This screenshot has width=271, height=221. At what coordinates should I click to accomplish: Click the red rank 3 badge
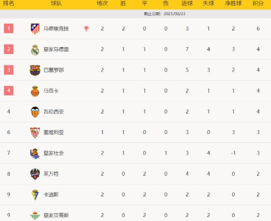click(x=9, y=70)
